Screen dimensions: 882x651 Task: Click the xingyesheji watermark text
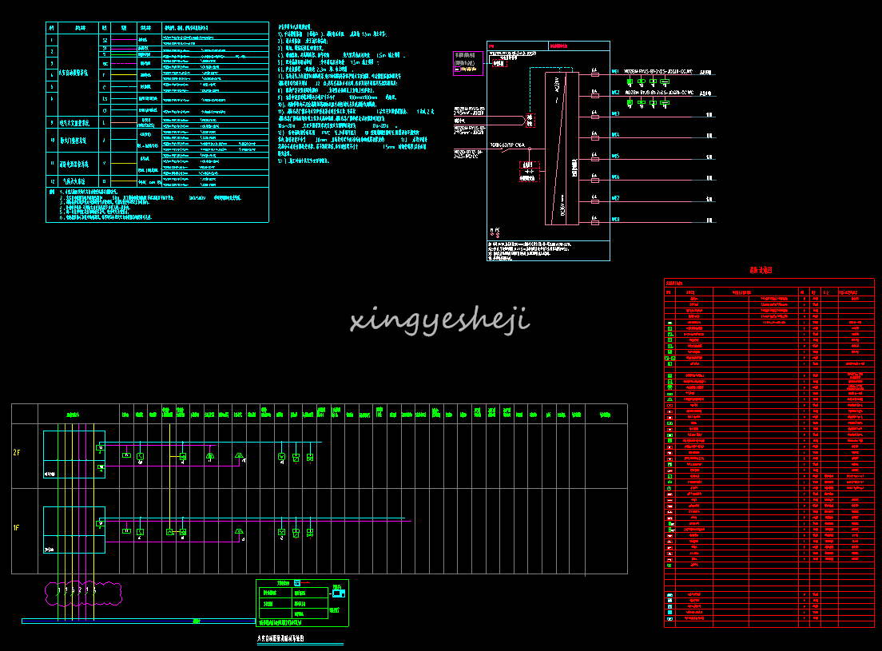tap(439, 320)
